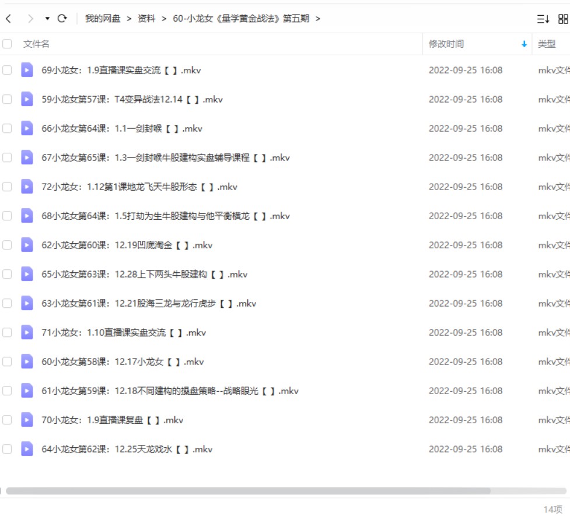Viewport: 570px width, 516px height.
Task: Check the box for 59小龙女第57课
Action: tap(7, 99)
